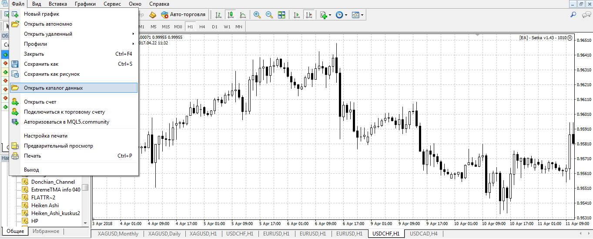Switch chart to bar chart mode

tap(218, 15)
